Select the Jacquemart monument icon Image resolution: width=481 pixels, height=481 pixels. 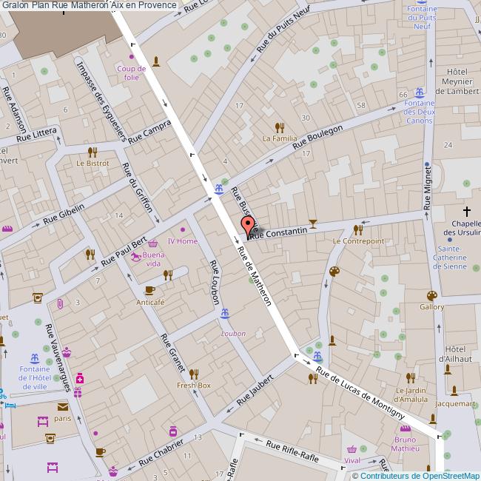(454, 392)
